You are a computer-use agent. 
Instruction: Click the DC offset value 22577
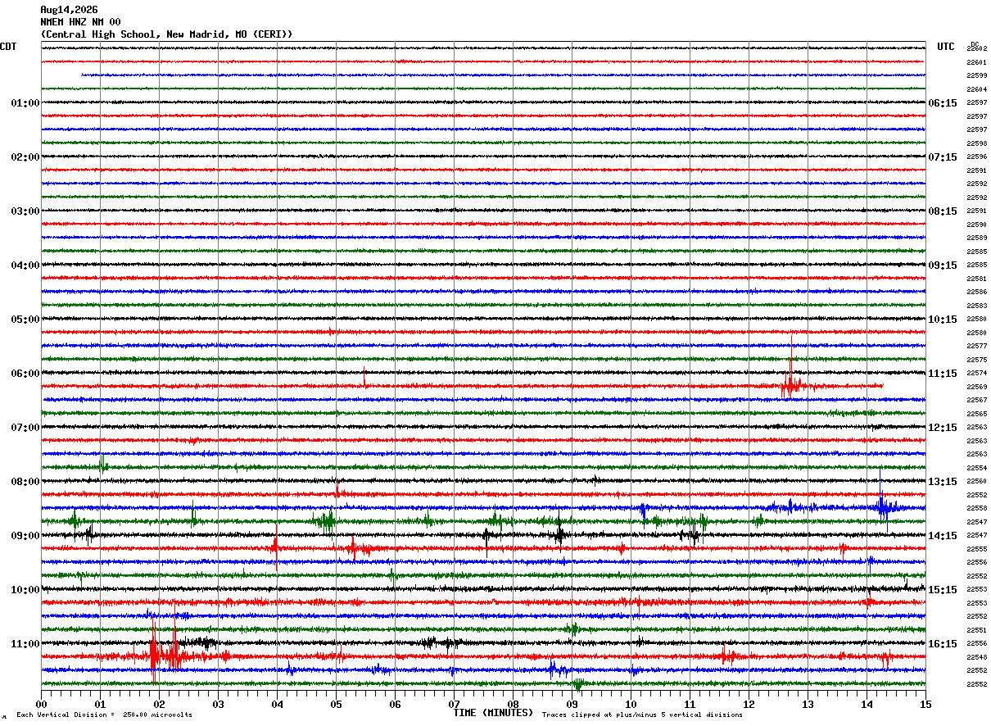tap(977, 347)
